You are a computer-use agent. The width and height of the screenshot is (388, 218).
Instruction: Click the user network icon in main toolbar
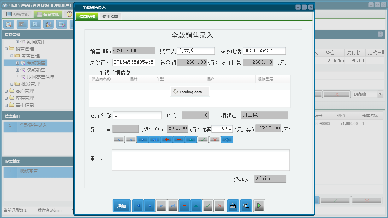[48, 24]
